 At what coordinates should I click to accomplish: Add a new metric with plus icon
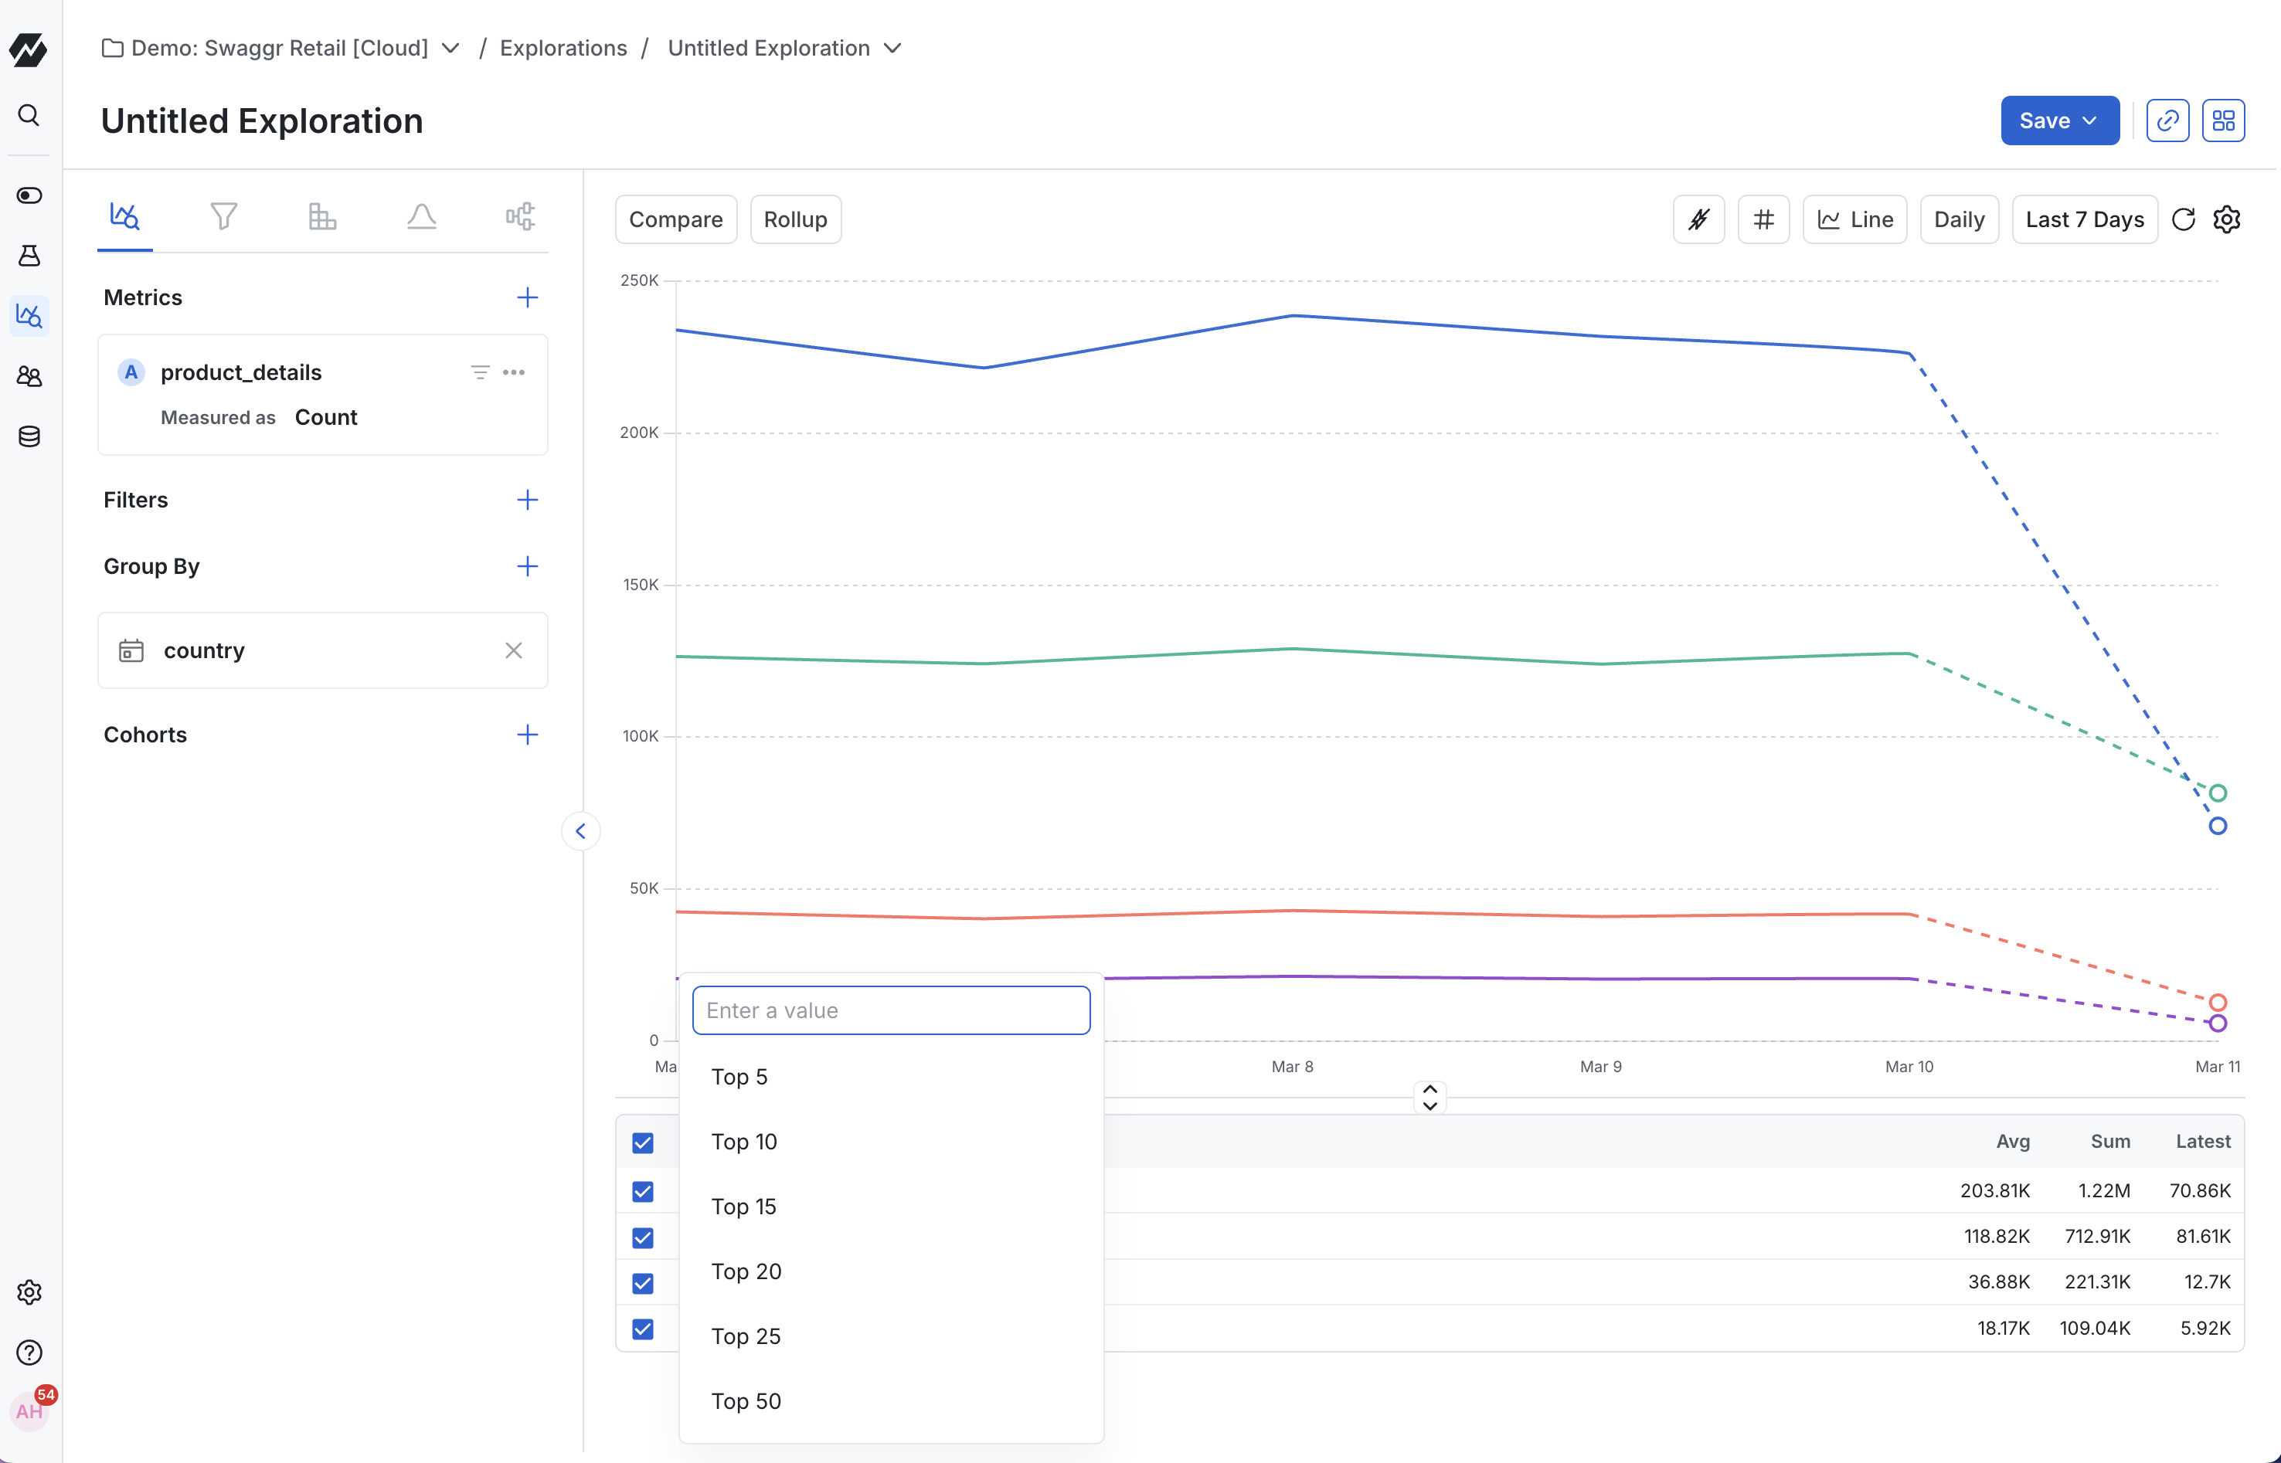coord(527,297)
